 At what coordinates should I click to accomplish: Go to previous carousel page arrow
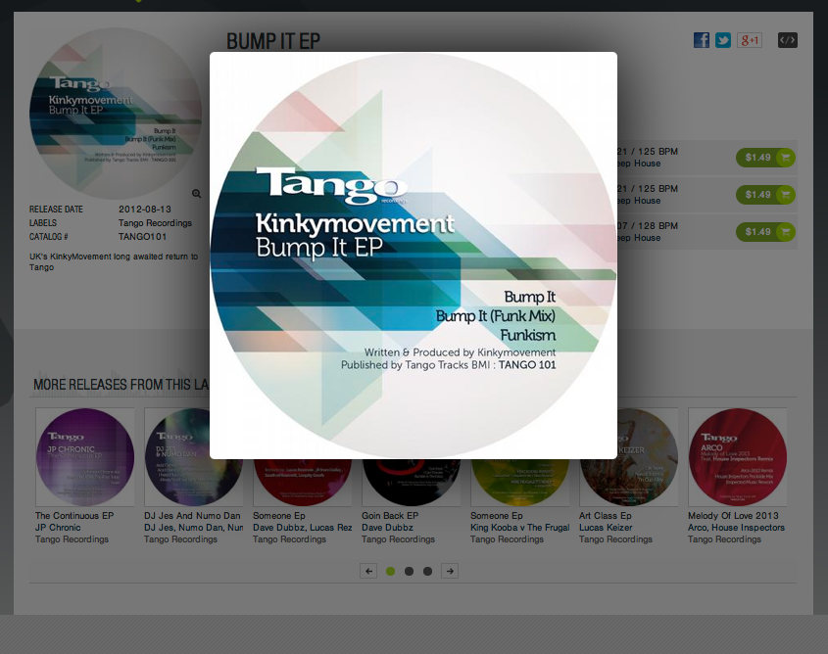[368, 571]
